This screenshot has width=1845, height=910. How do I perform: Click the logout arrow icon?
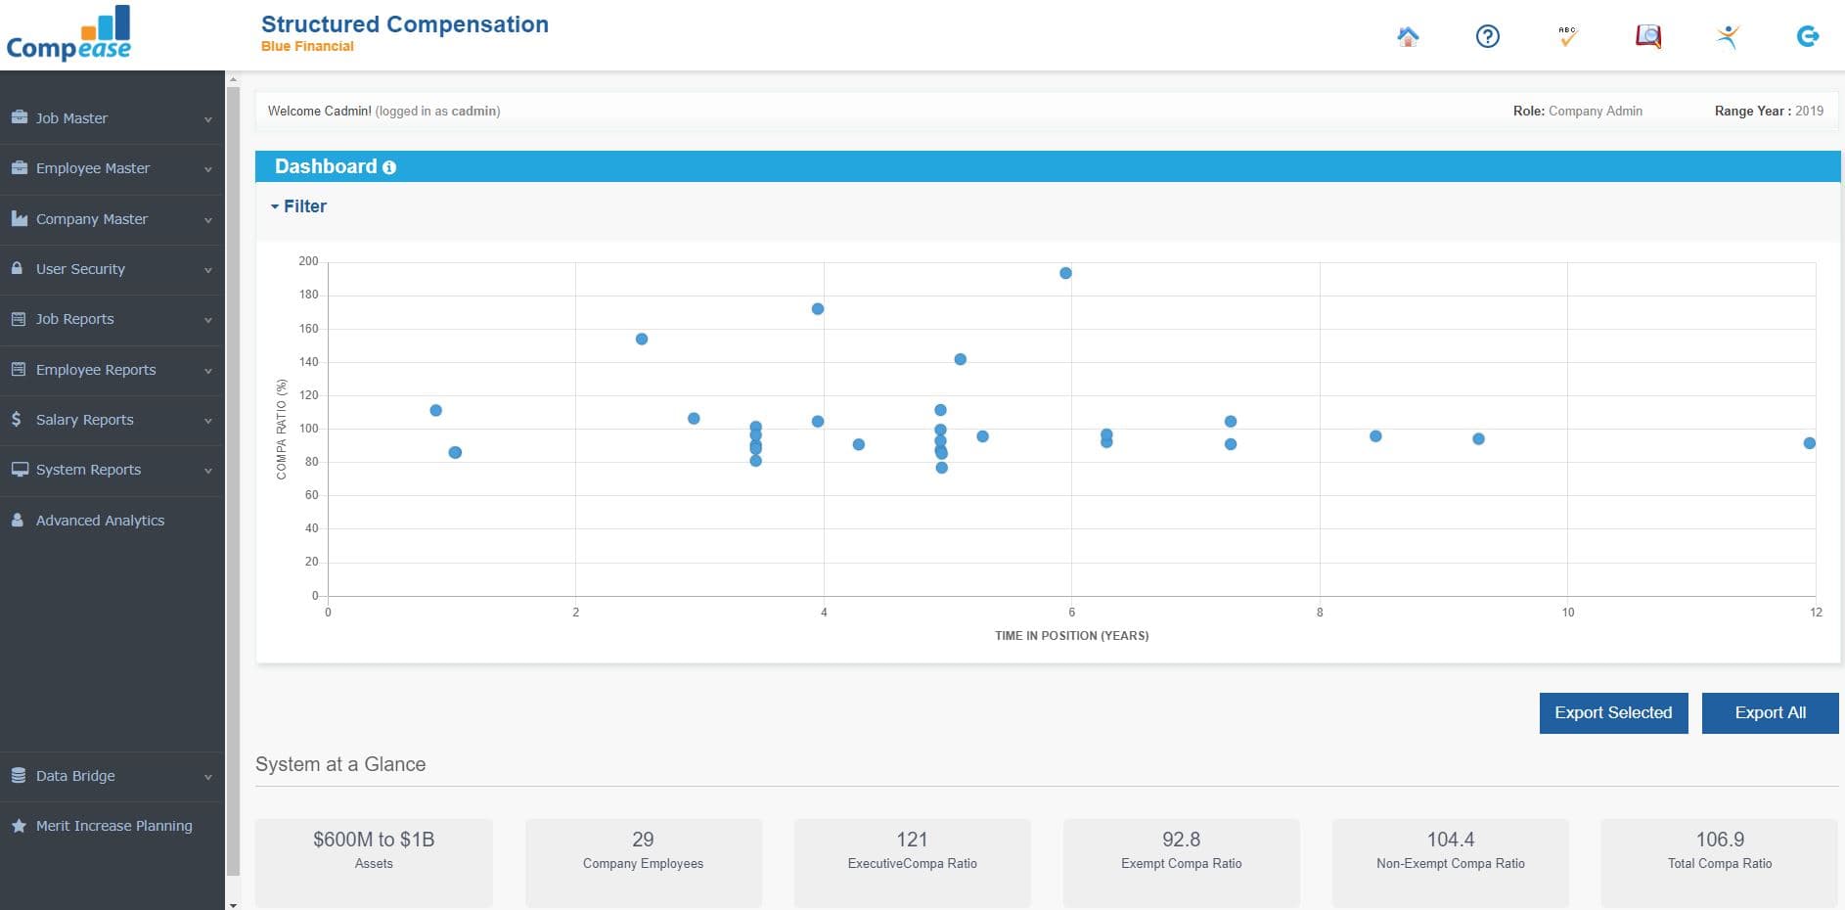tap(1808, 36)
